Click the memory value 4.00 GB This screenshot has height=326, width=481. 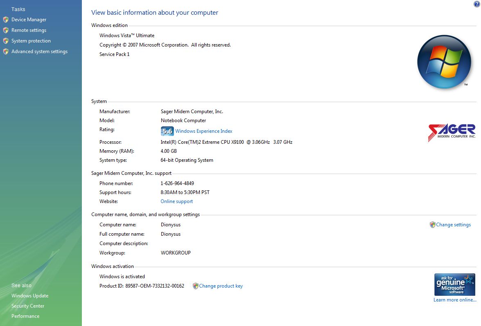coord(168,151)
